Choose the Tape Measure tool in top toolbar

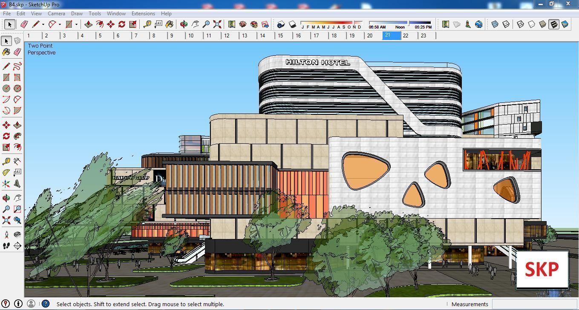click(147, 24)
